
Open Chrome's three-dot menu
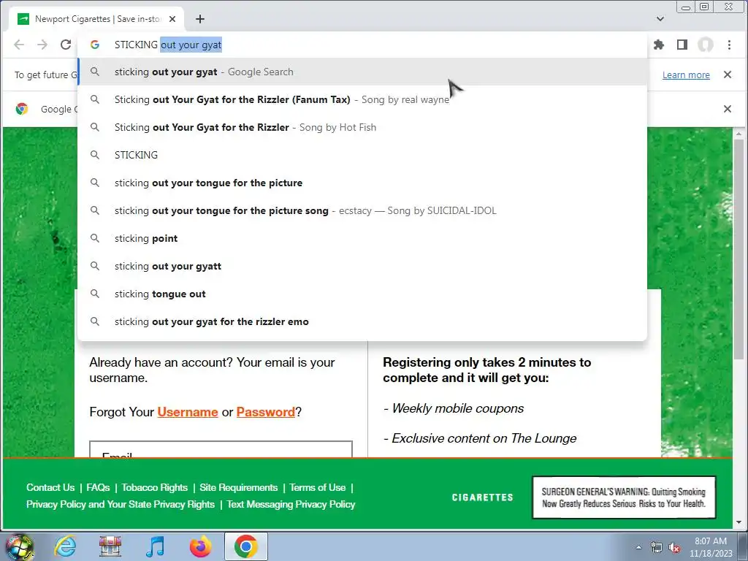pyautogui.click(x=729, y=45)
